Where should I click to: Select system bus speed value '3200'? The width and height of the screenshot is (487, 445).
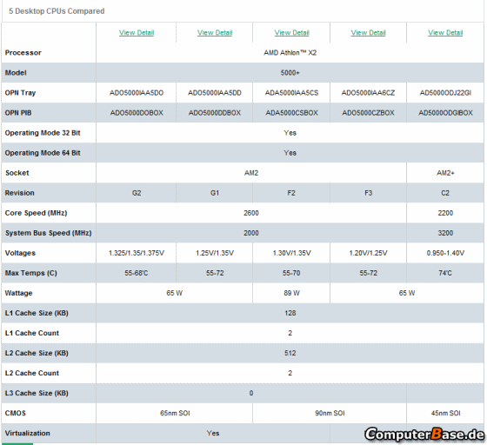click(x=445, y=233)
